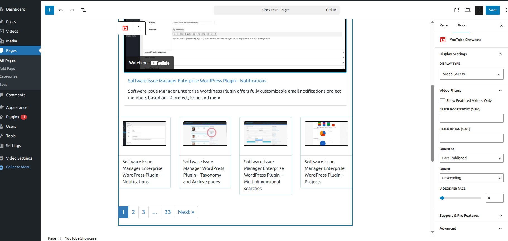Click the Filter by Tag slug field

[x=471, y=138]
